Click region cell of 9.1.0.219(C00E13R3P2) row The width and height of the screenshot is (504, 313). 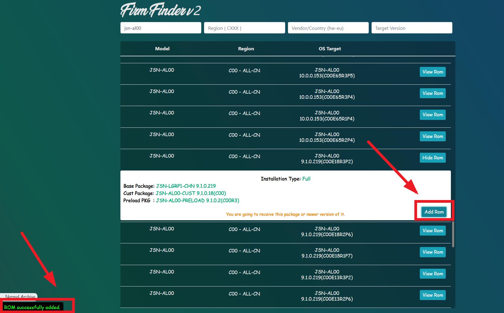244,272
